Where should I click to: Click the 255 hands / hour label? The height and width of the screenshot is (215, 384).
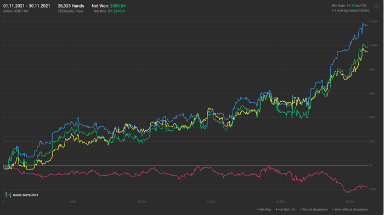click(71, 11)
